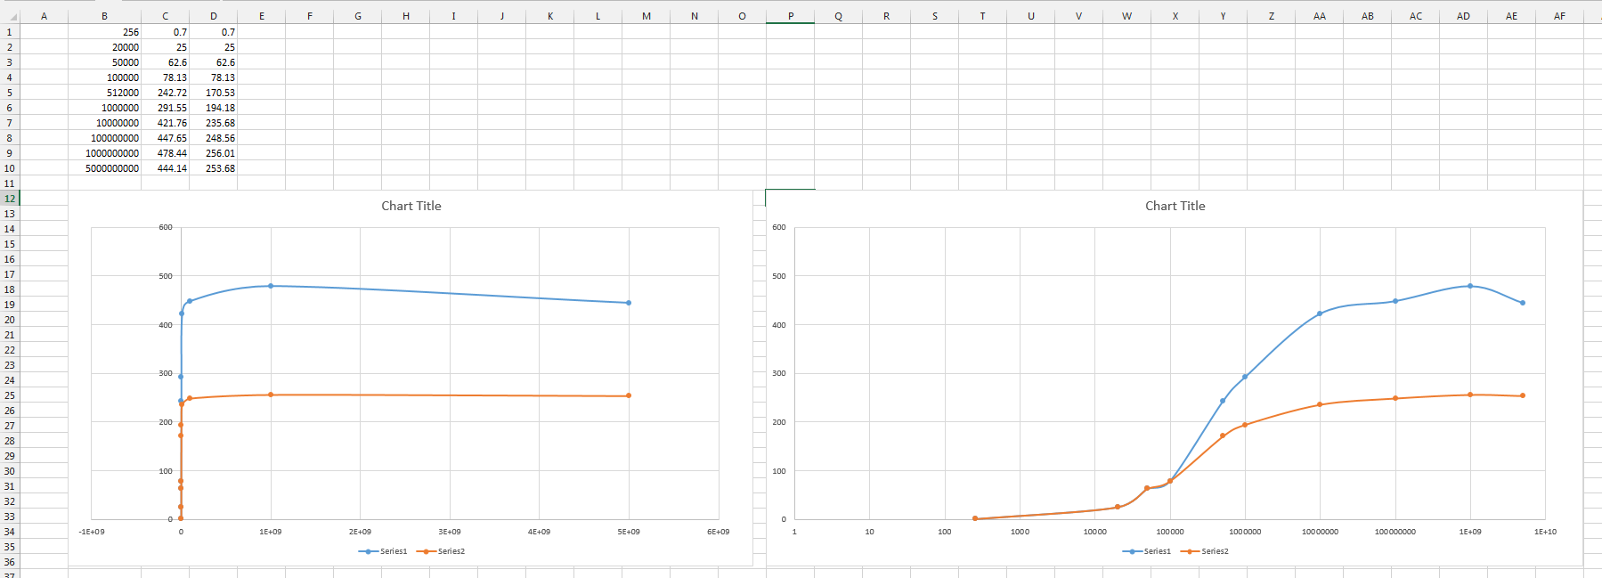Click cell containing 512000
Viewport: 1602px width, 578px height.
click(104, 93)
